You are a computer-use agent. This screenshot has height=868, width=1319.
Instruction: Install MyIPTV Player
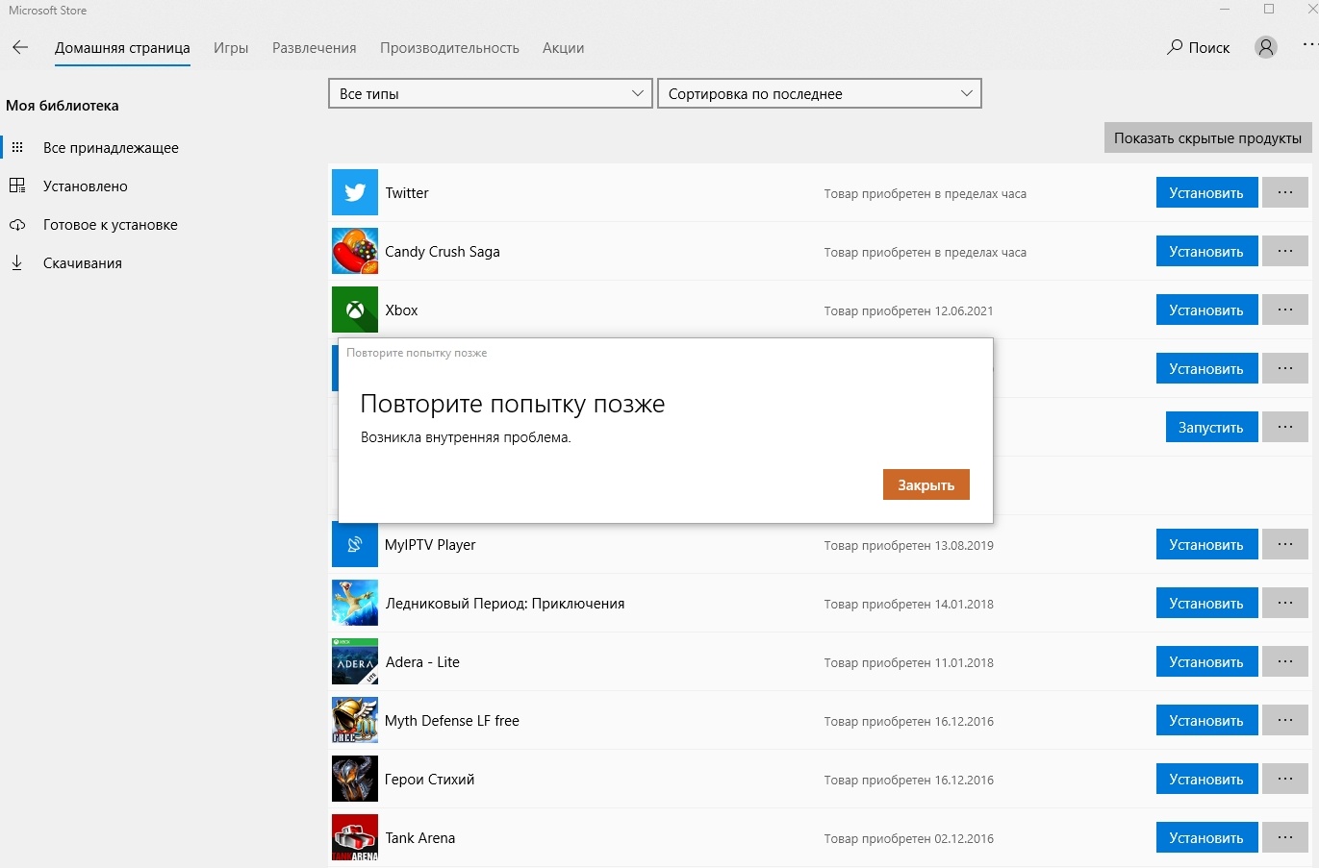[x=1206, y=544]
